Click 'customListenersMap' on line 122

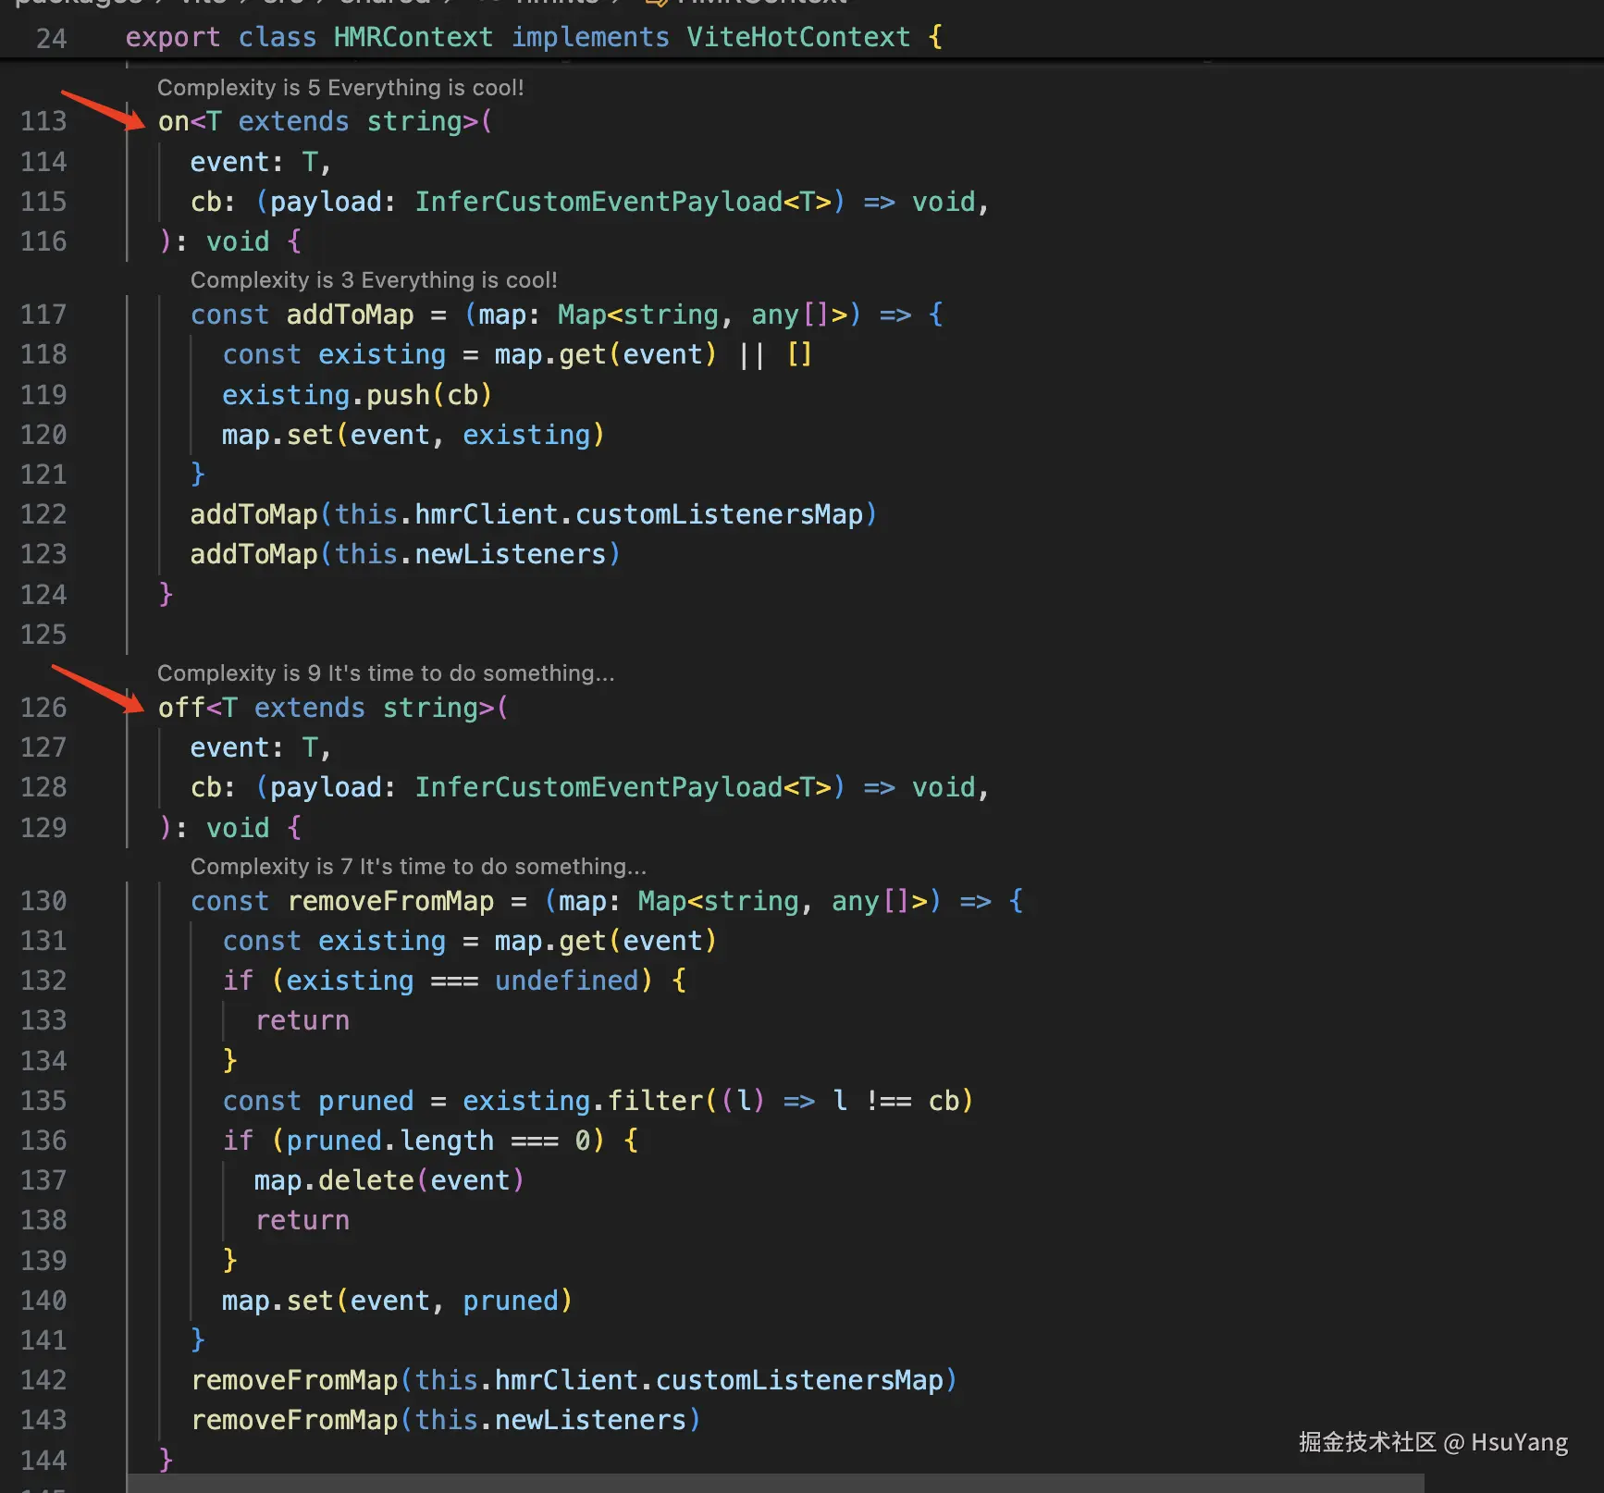pos(719,515)
